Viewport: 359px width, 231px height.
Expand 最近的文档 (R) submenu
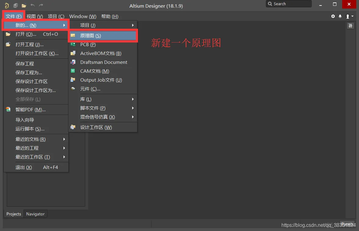click(x=36, y=139)
